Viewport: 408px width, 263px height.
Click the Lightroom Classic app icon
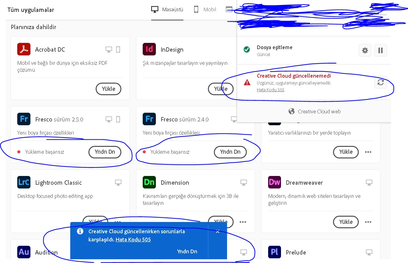point(24,183)
